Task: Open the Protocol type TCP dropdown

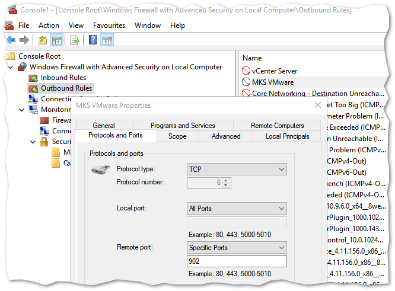Action: (237, 169)
